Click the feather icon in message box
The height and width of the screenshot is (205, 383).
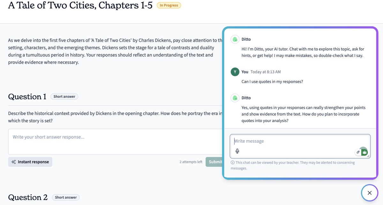click(358, 152)
